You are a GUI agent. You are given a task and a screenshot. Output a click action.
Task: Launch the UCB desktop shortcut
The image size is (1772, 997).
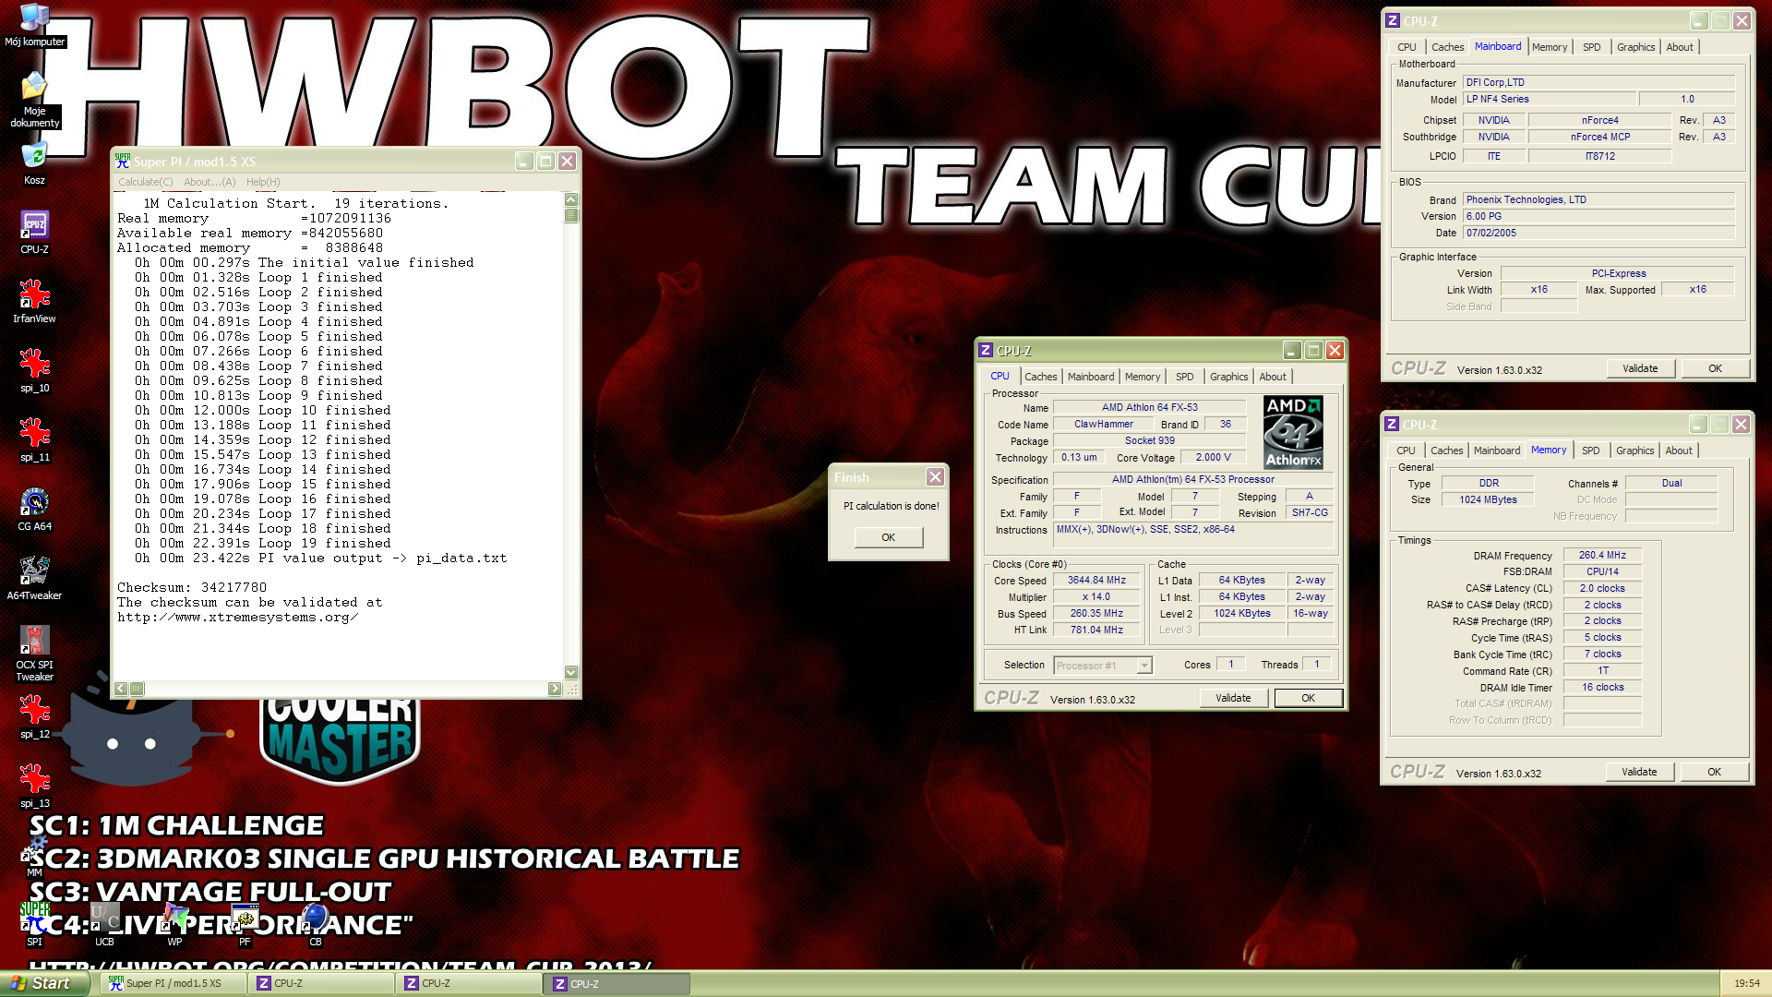(104, 923)
